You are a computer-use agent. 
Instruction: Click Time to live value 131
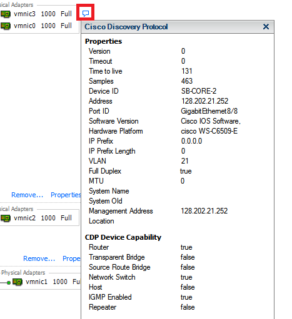tap(186, 71)
